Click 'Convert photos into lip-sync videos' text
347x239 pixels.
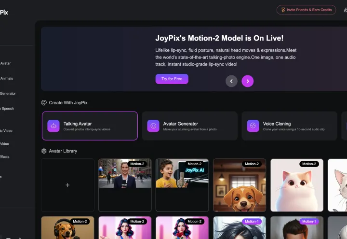coord(87,129)
